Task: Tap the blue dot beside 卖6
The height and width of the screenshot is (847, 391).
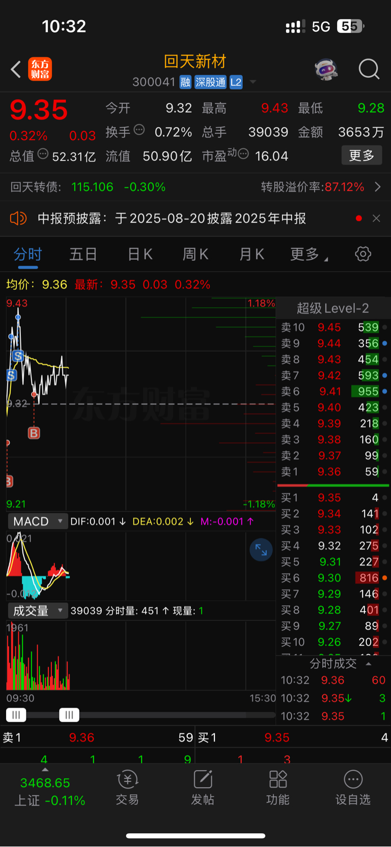Action: click(385, 392)
